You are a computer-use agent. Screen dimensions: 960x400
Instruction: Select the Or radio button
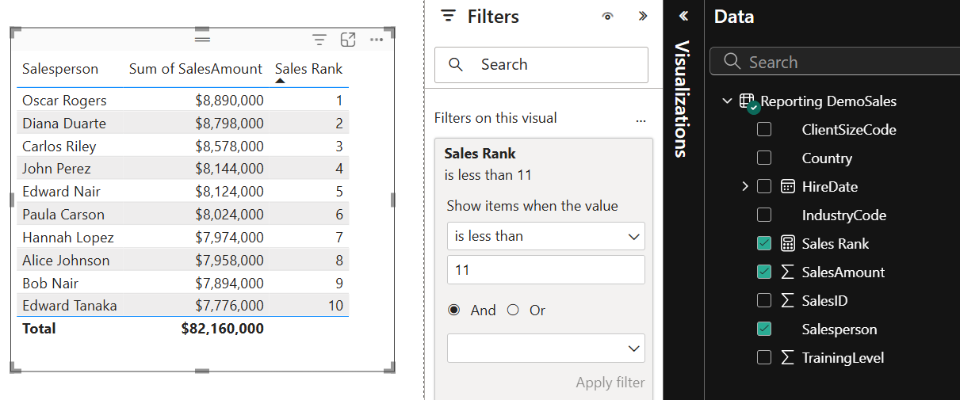click(x=513, y=310)
